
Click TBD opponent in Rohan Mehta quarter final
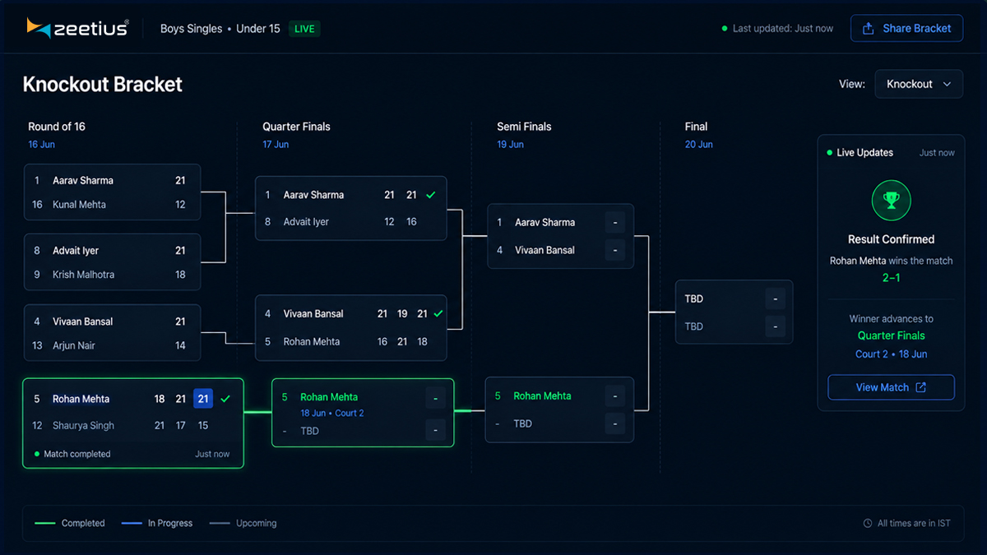310,431
